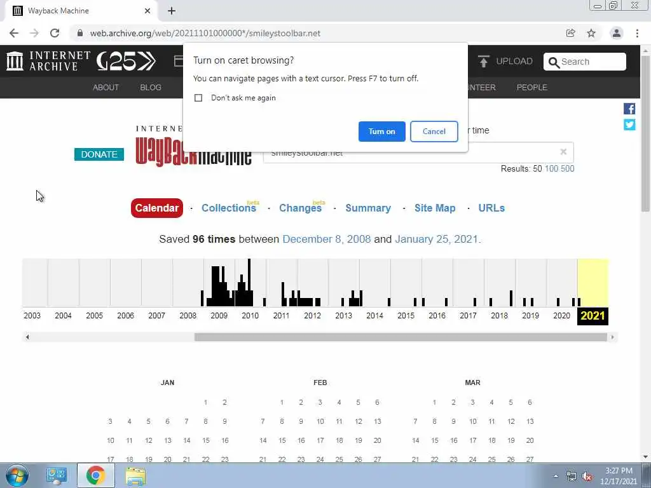The width and height of the screenshot is (651, 488).
Task: Click Turn on caret browsing button
Action: pyautogui.click(x=382, y=132)
